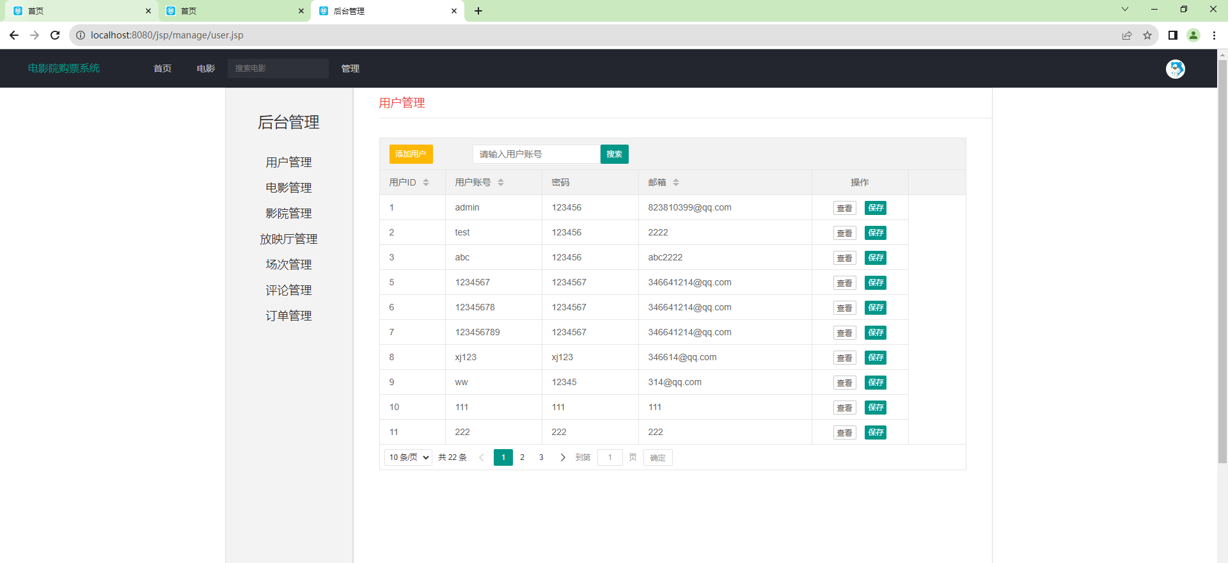Click the user avatar in site header
The image size is (1228, 563).
coord(1176,68)
